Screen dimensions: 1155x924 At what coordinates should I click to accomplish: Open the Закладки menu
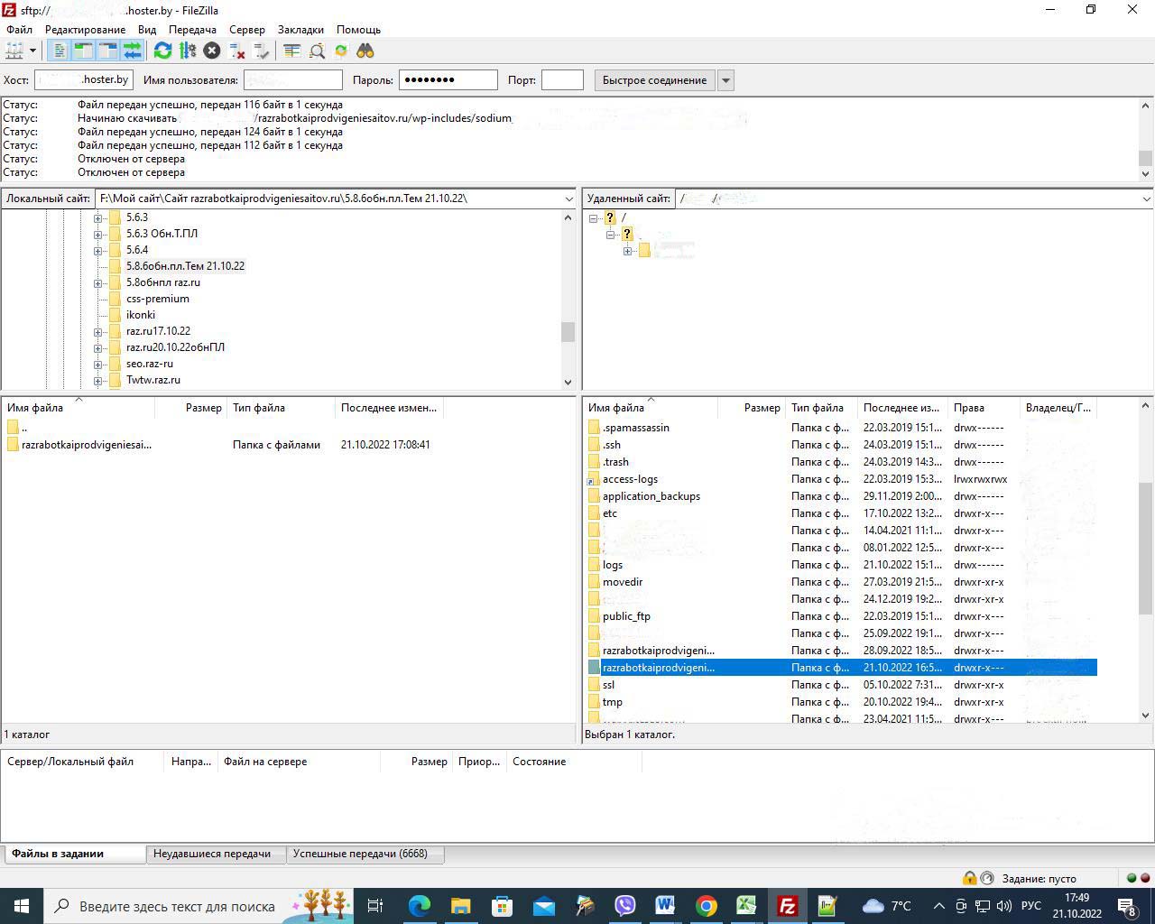tap(300, 30)
